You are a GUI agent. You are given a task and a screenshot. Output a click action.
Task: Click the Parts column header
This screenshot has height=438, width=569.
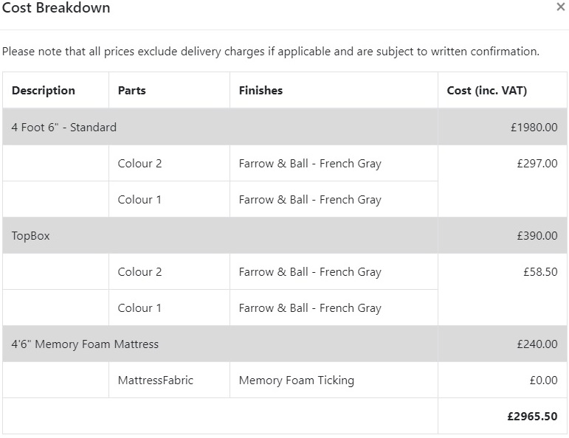point(132,91)
